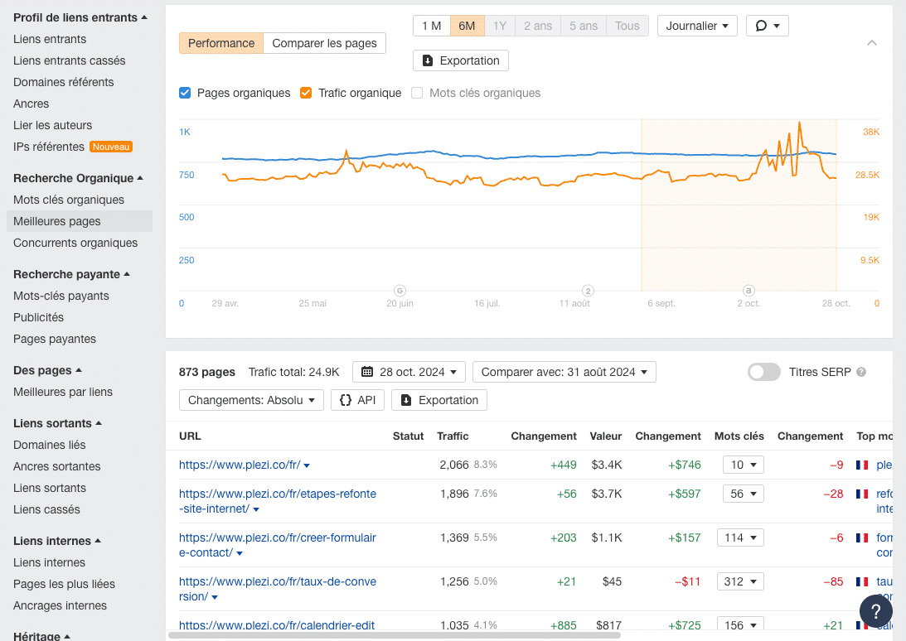This screenshot has height=641, width=906.
Task: Open the Journalier granularity dropdown
Action: 697,26
